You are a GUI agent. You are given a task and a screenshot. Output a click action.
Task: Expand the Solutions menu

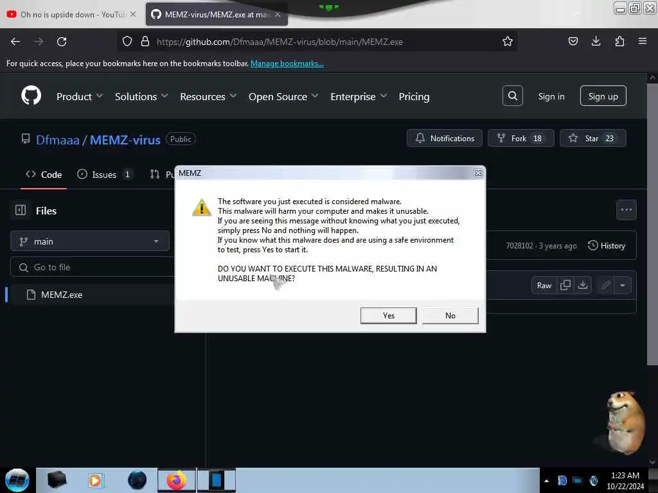point(141,96)
